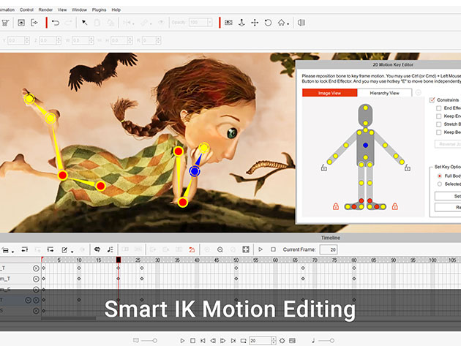The width and height of the screenshot is (461, 346).
Task: Click the left hand lock icon on dummy
Action: pos(324,168)
